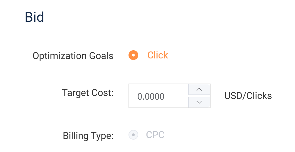Bump the bid up one step

click(199, 90)
